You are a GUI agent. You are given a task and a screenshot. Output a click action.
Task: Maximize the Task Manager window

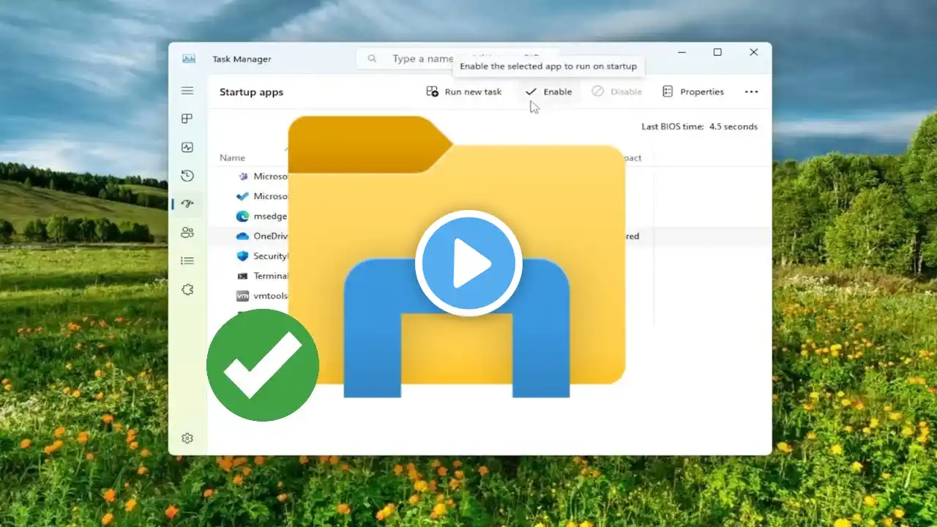click(717, 52)
